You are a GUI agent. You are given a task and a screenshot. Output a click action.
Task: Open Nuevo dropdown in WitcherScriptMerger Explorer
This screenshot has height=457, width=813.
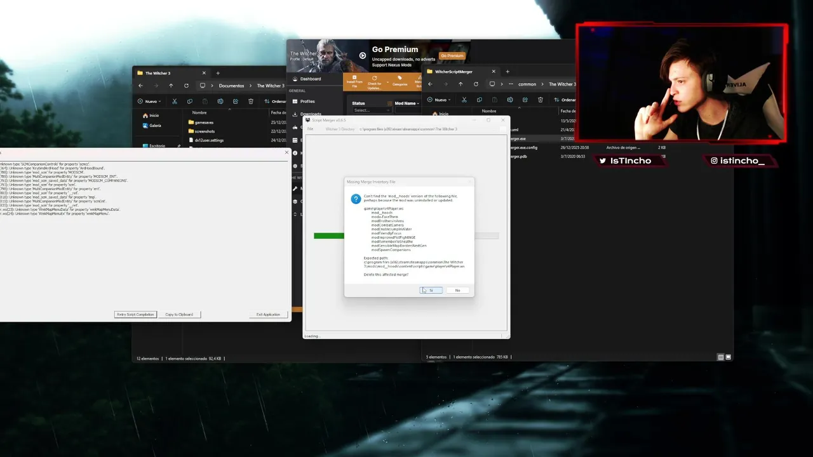[x=439, y=100]
